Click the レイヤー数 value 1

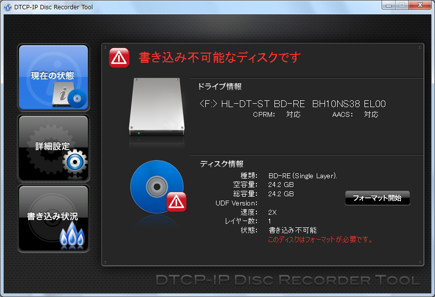[x=270, y=221]
